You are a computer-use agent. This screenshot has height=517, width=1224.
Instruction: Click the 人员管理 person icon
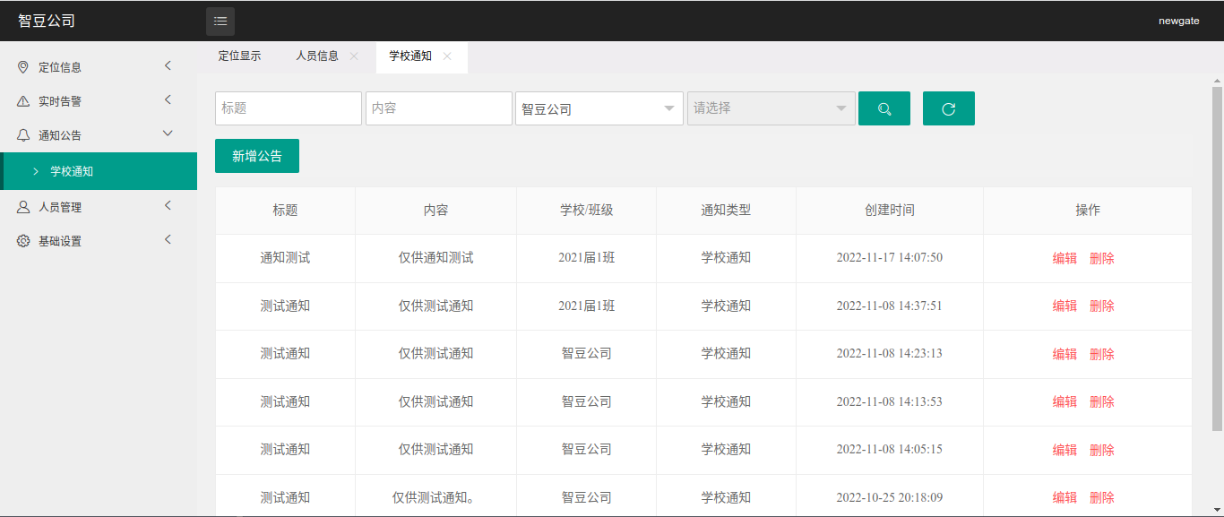tap(23, 207)
